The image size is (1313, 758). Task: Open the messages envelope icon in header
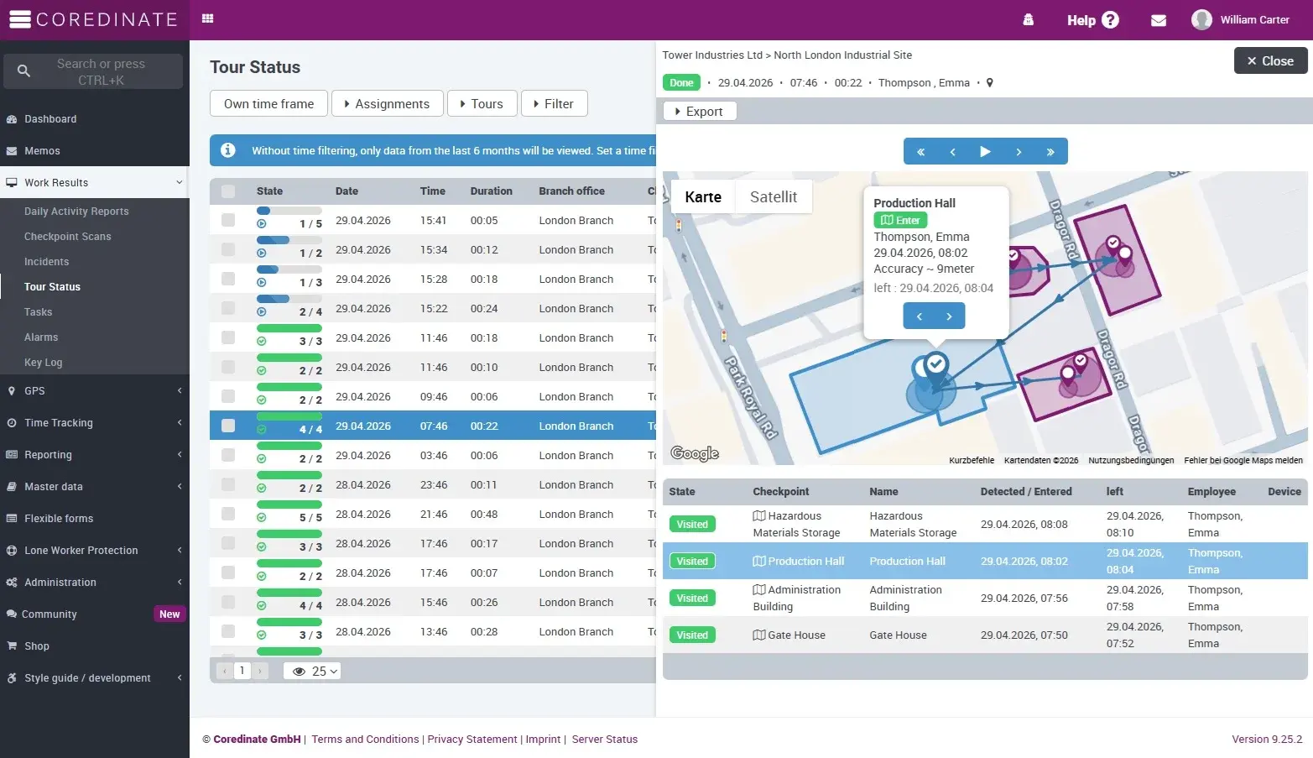tap(1159, 20)
